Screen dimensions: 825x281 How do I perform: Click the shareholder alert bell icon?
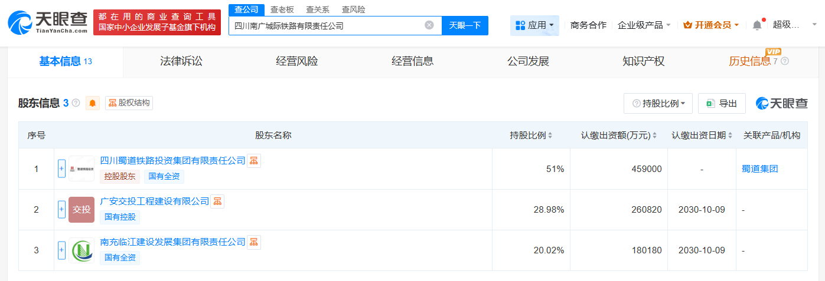tap(93, 103)
